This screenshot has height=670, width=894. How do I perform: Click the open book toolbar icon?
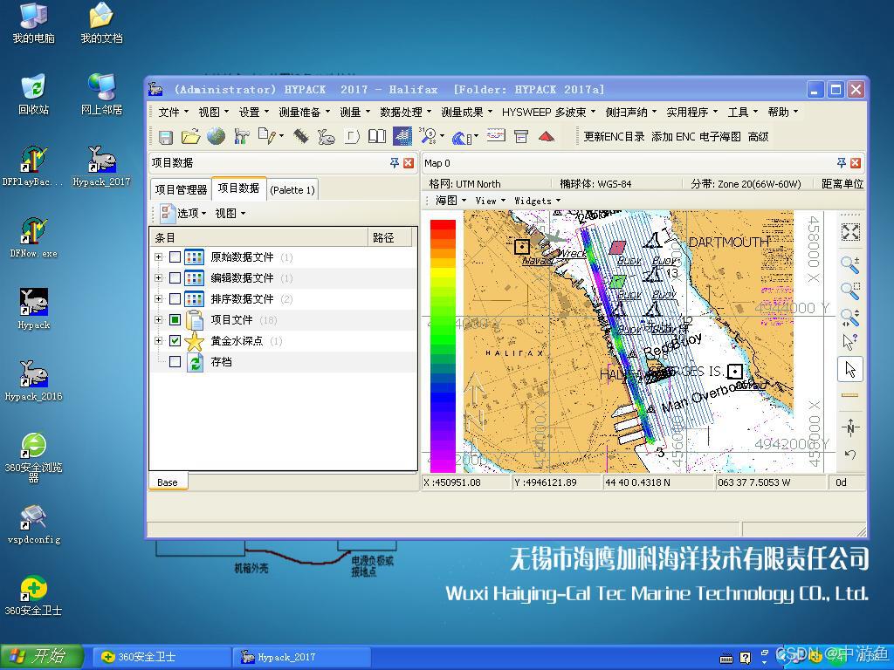(x=377, y=136)
